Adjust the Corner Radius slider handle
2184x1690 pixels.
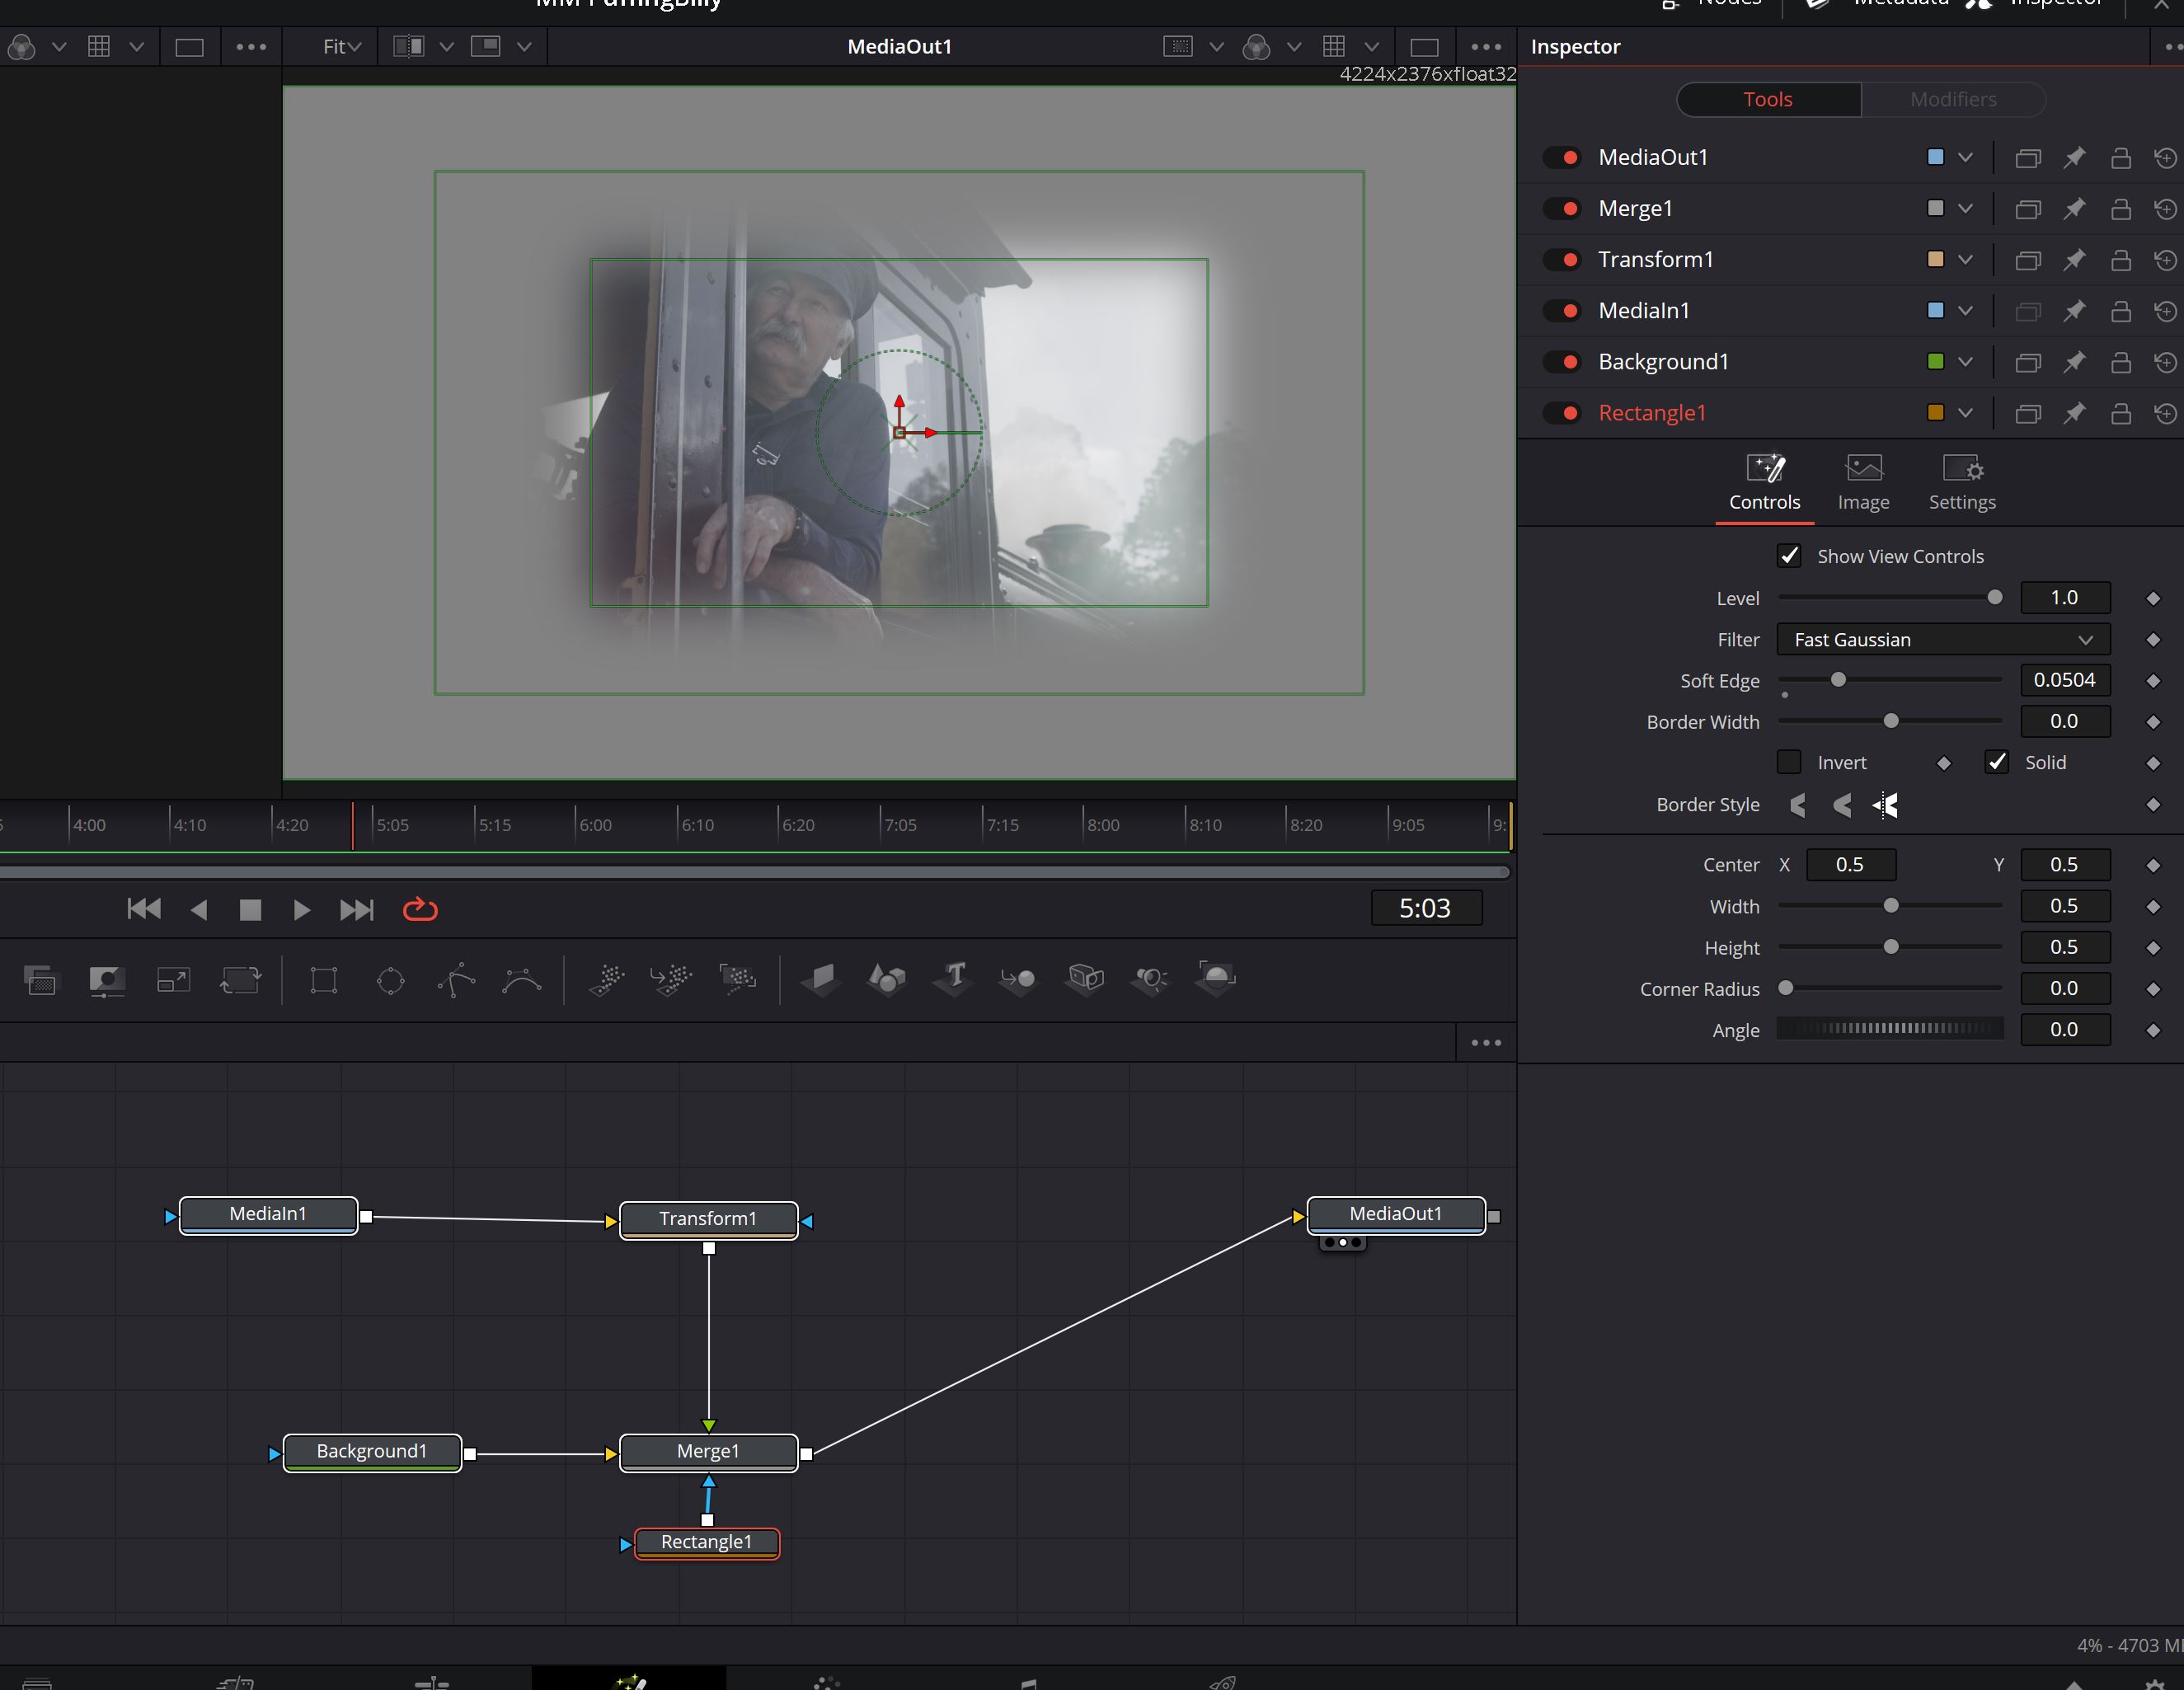tap(1785, 989)
